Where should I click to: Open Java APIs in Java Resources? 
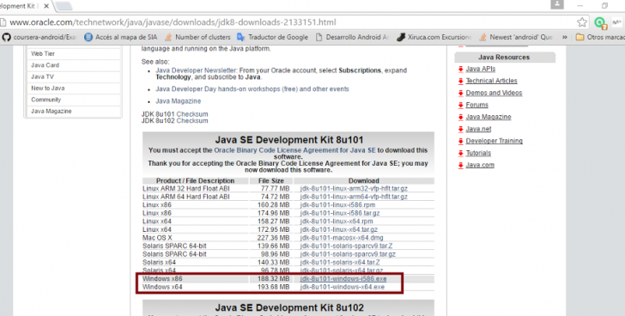click(480, 69)
